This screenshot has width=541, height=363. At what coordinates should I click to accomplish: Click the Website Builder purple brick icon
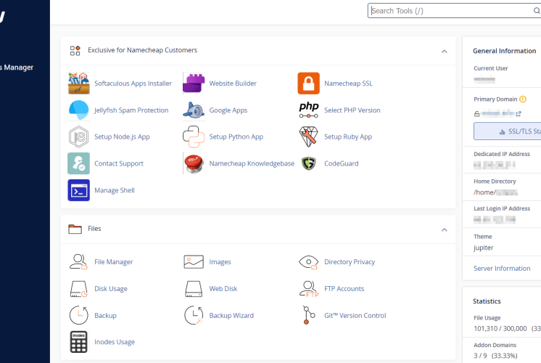point(194,83)
